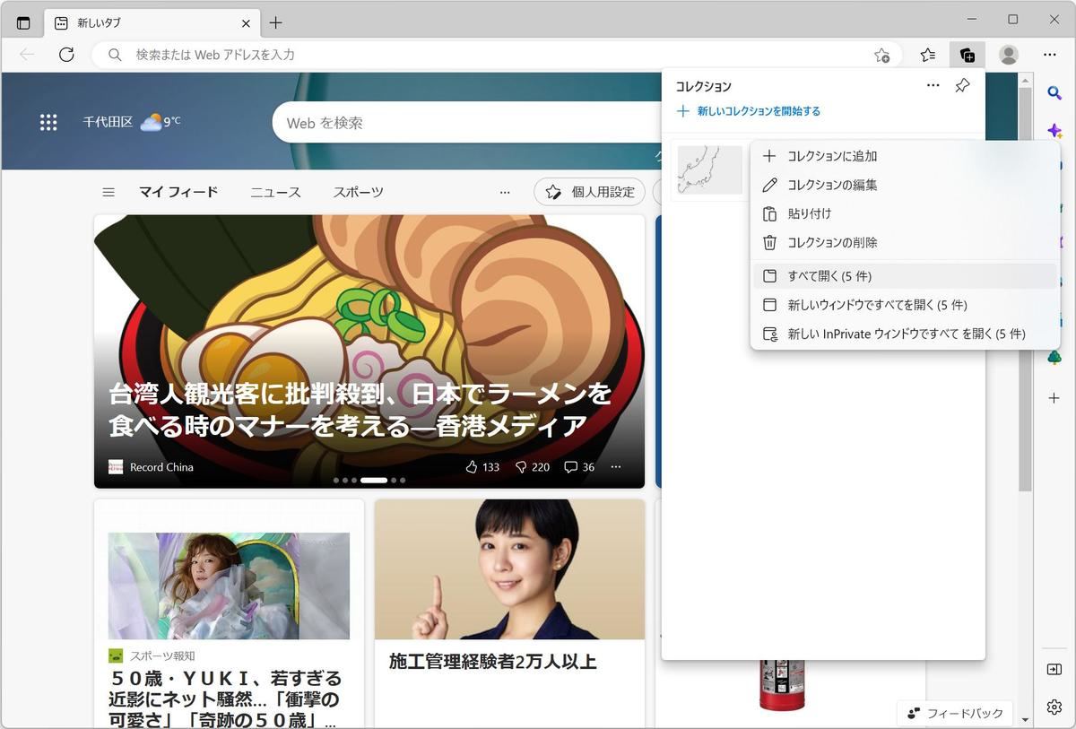Select 貼り付け from the context menu
Screen dimensions: 1076x729
coord(905,213)
